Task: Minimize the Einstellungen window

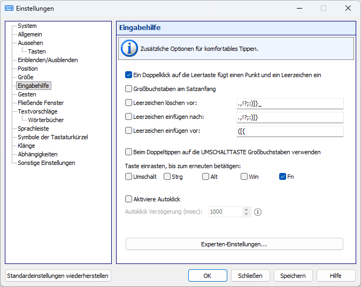Action: point(299,8)
